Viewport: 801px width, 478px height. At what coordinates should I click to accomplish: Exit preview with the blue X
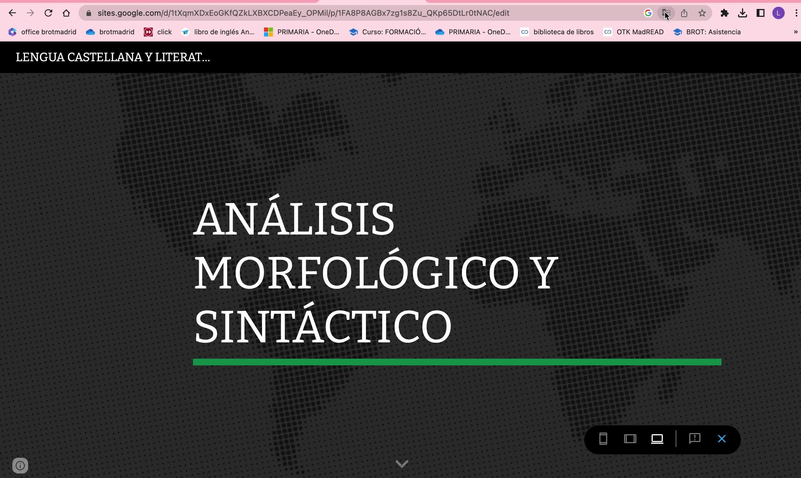point(722,439)
